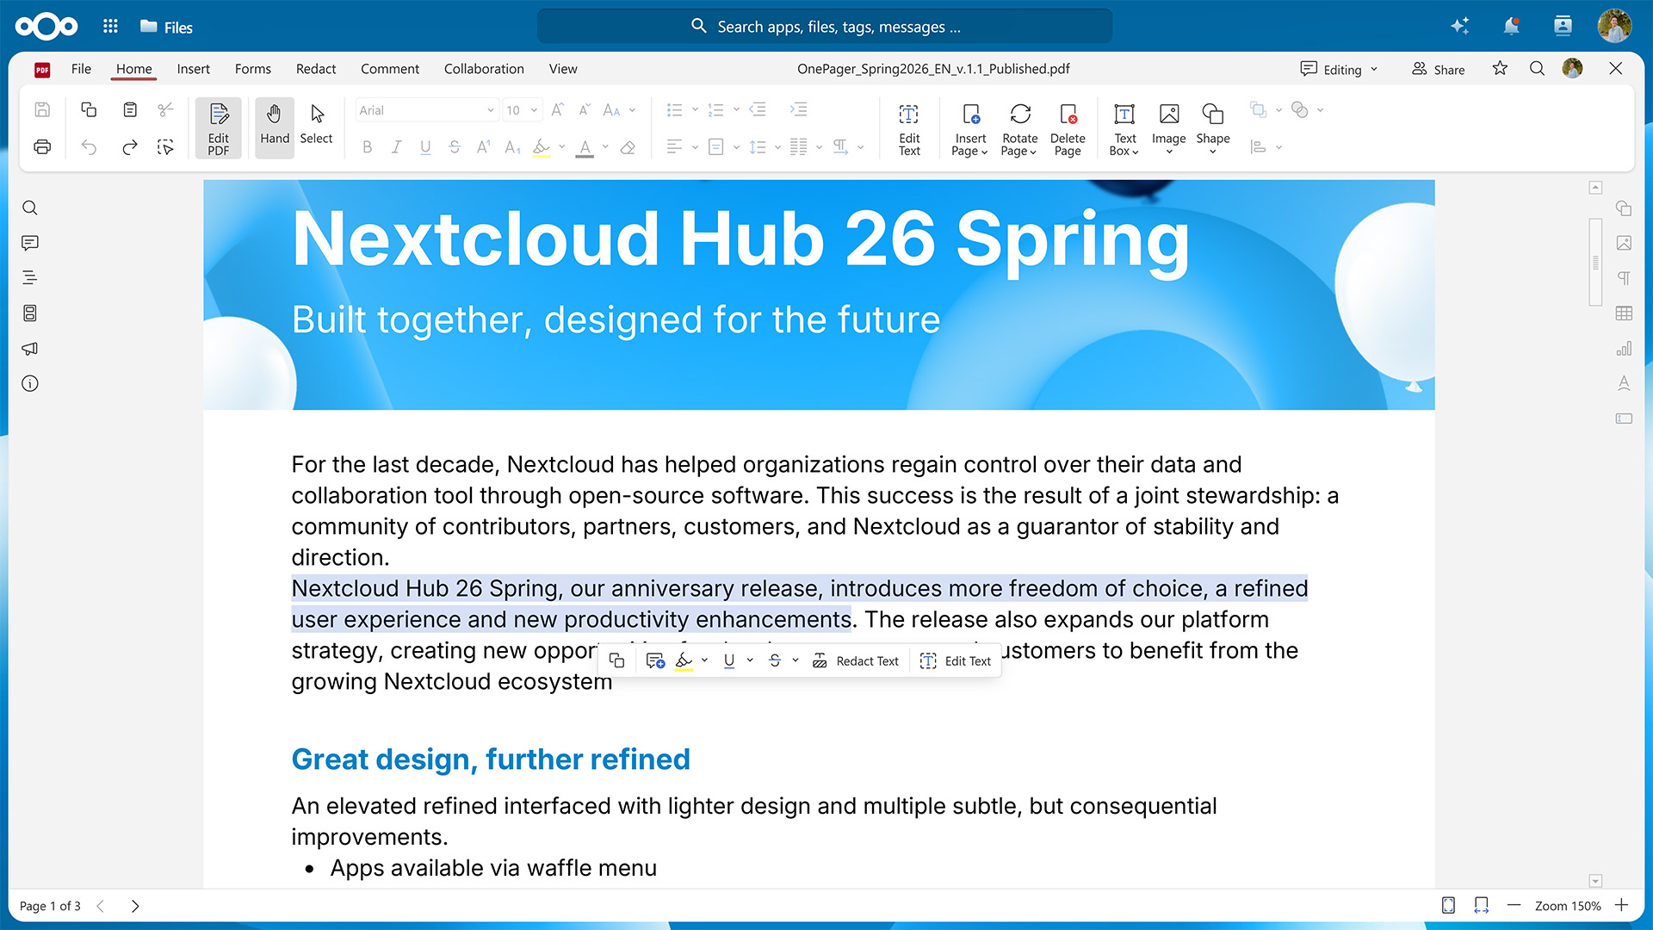Screen dimensions: 1653x930
Task: Open the File menu
Action: click(x=81, y=69)
